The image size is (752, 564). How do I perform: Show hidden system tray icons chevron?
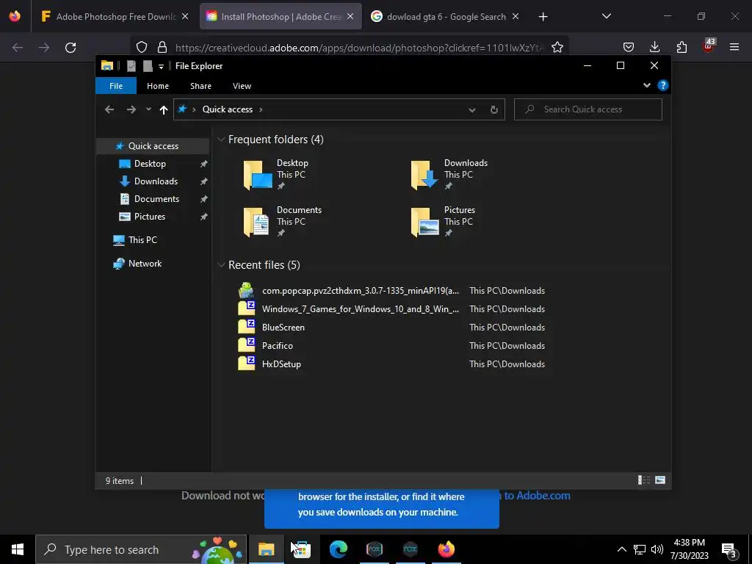[x=621, y=549]
